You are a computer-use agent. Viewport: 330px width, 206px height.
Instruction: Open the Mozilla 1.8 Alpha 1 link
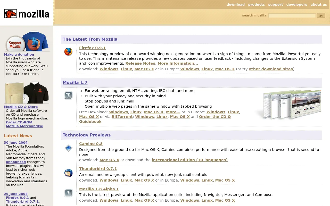(99, 189)
